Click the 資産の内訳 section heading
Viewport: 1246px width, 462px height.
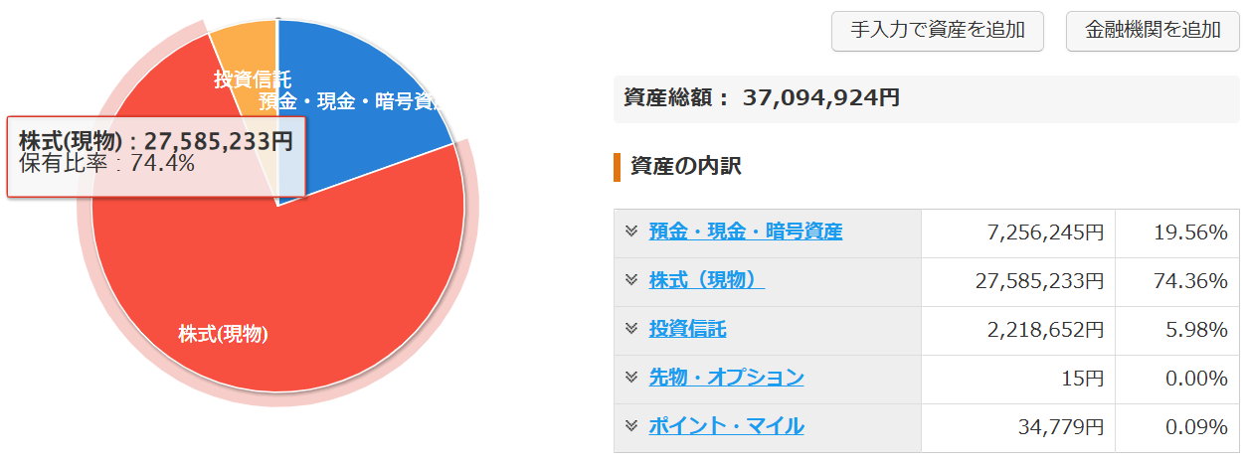click(685, 167)
